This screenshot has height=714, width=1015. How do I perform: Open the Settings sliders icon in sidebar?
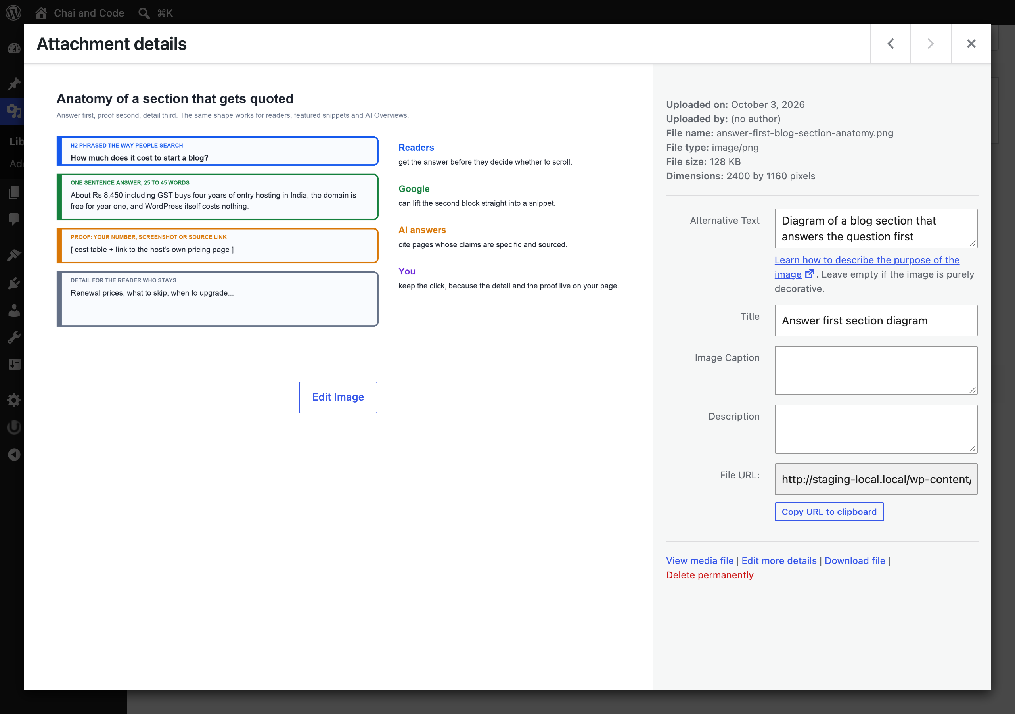coord(14,364)
